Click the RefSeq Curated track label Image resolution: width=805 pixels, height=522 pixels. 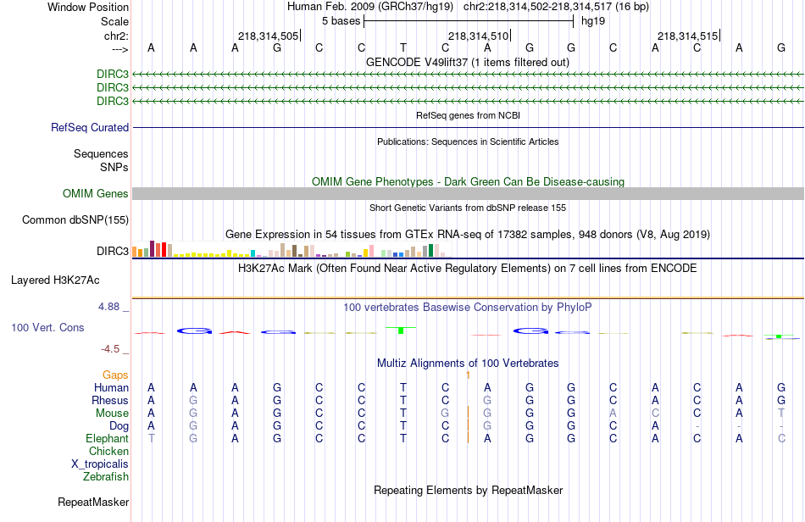(x=90, y=127)
